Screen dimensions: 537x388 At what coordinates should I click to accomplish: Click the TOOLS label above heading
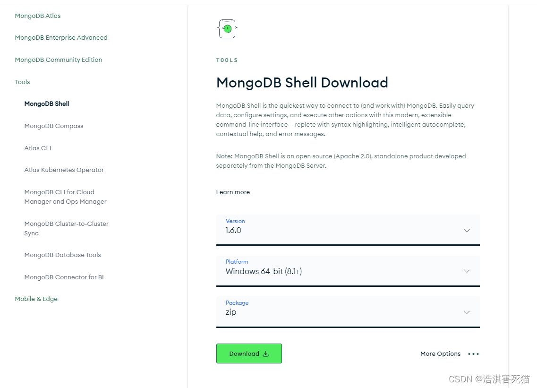point(227,60)
